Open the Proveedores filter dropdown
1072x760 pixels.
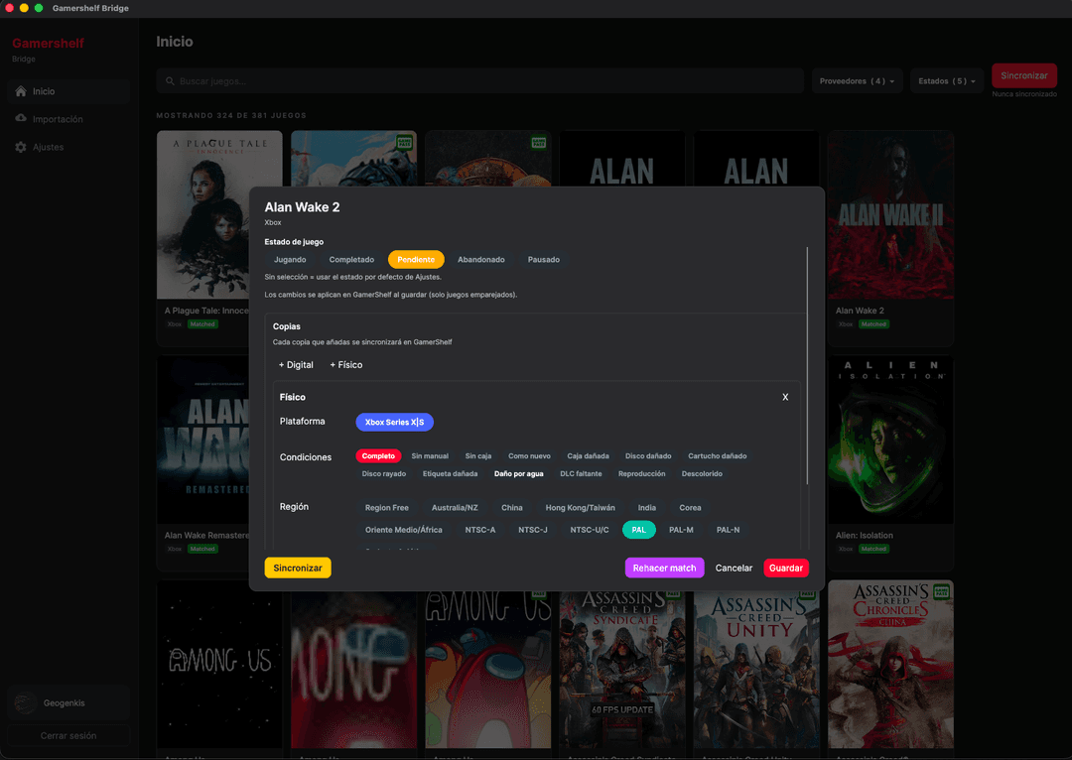857,81
